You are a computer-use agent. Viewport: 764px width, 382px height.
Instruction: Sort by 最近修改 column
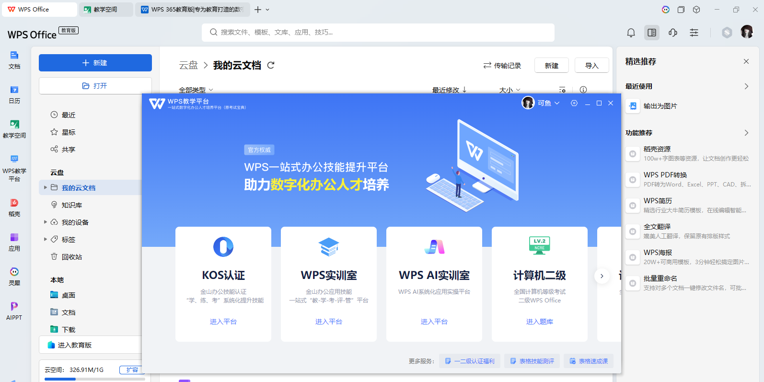[x=449, y=90]
